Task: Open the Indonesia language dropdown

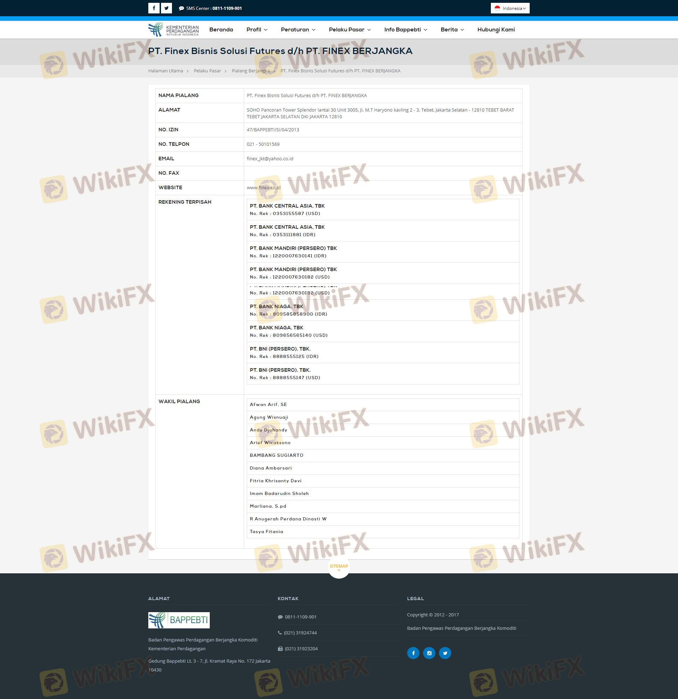Action: 510,8
